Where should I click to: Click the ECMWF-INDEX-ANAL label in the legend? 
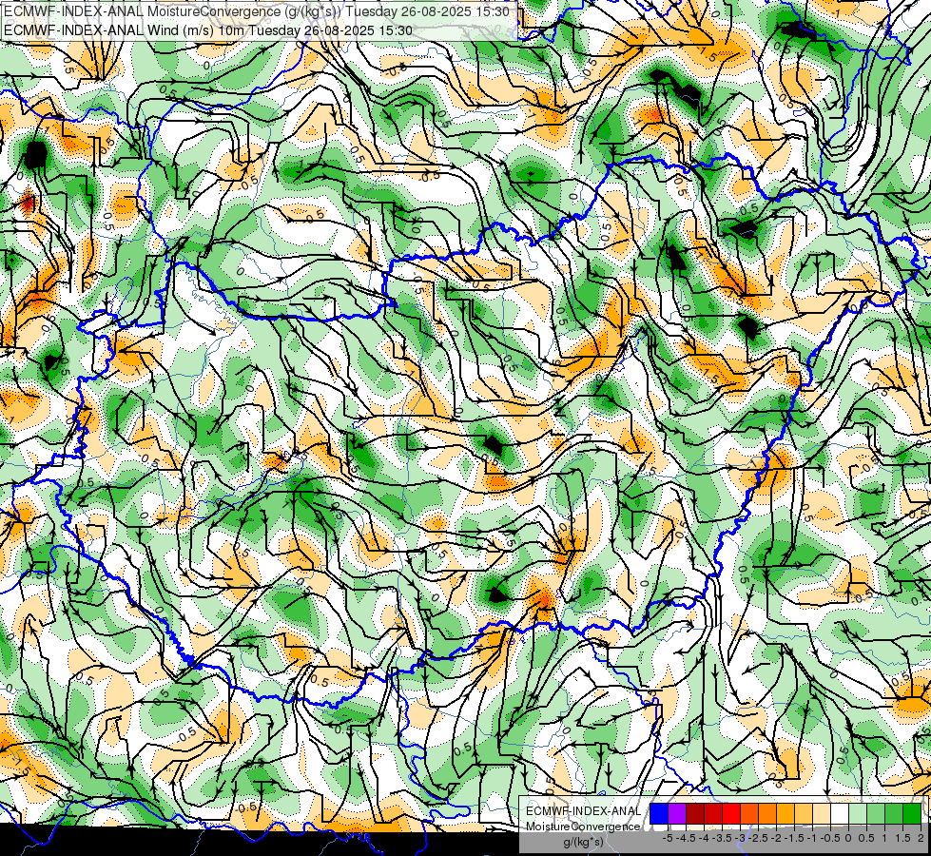(583, 811)
